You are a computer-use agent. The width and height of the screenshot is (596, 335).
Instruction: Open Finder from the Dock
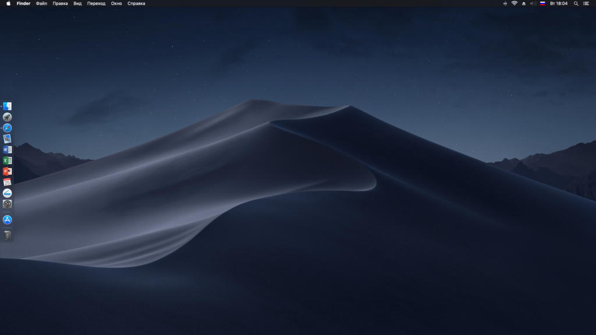point(7,106)
